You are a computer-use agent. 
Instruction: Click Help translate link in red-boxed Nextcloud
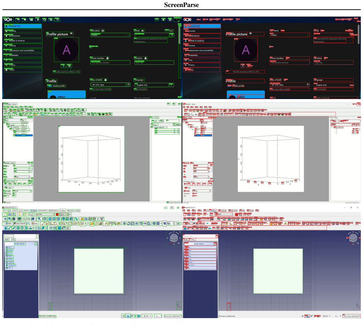[320, 89]
